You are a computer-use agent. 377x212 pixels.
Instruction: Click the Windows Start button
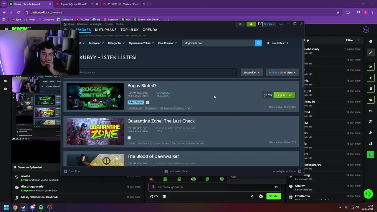point(6,207)
